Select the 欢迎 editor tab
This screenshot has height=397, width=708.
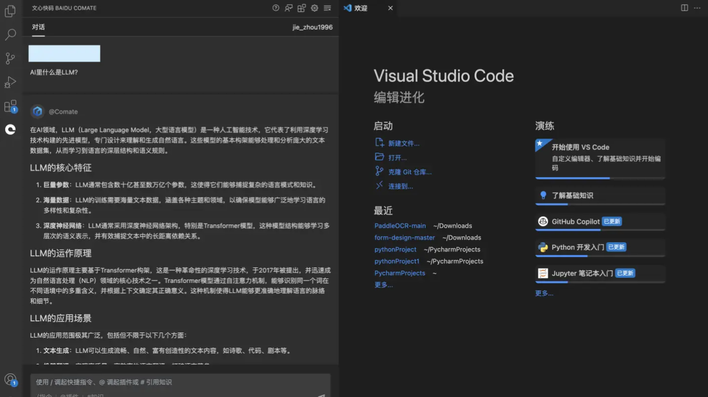pos(368,8)
